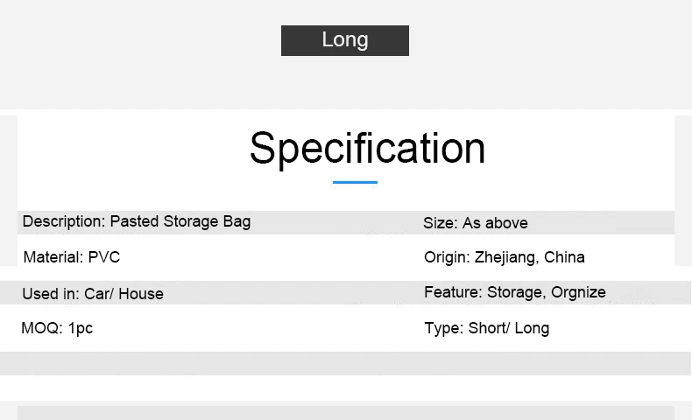The image size is (692, 420).
Task: Click the 'Description:' field label
Action: [x=64, y=221]
